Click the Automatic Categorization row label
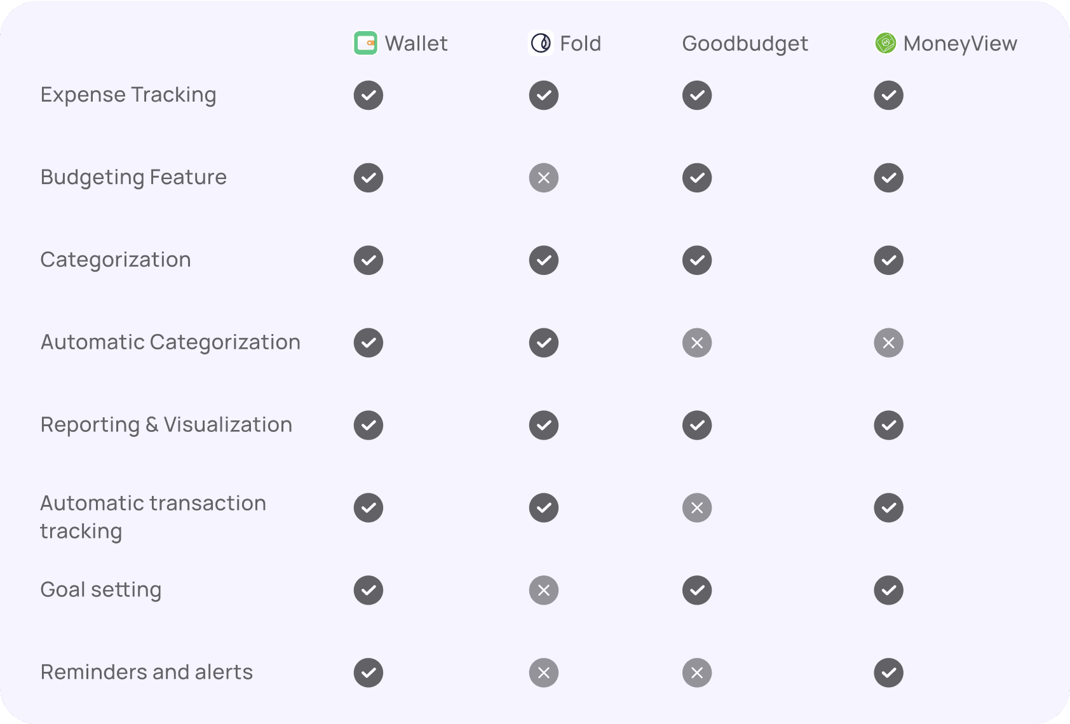 (x=170, y=342)
